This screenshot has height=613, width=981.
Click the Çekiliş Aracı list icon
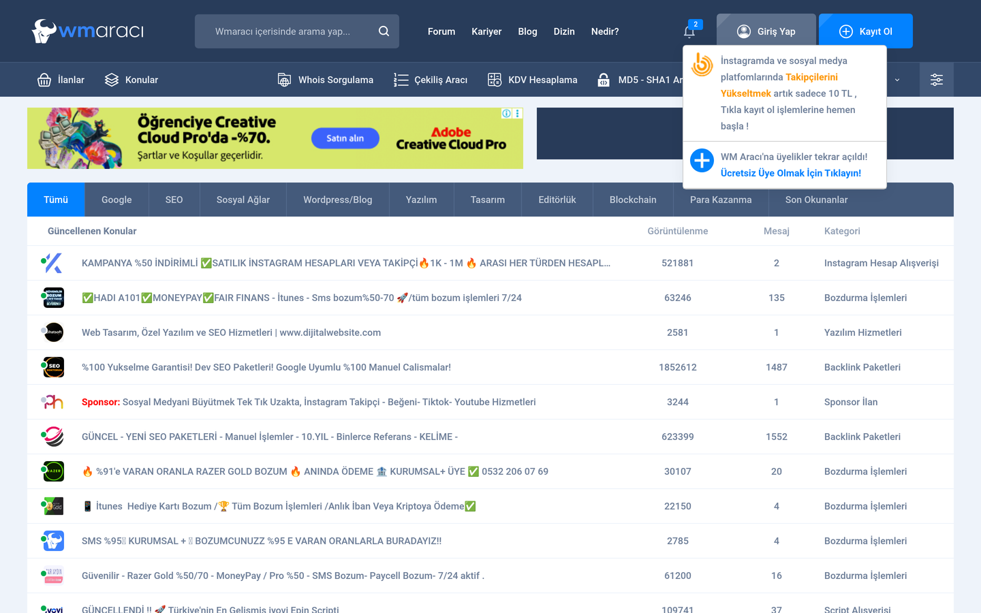coord(401,80)
